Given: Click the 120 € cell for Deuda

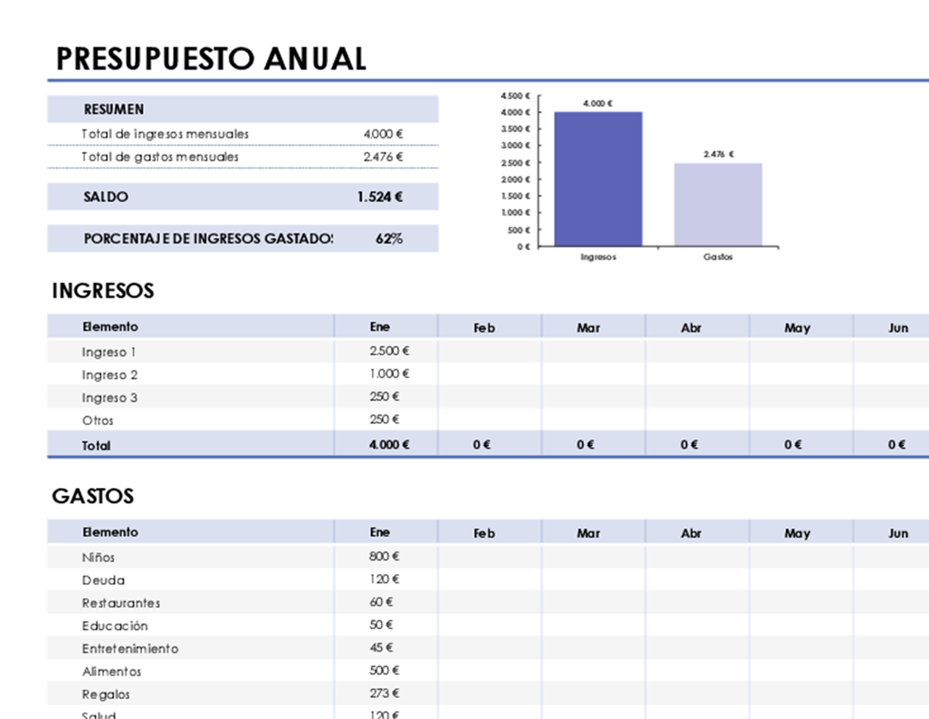Looking at the screenshot, I should click(385, 579).
